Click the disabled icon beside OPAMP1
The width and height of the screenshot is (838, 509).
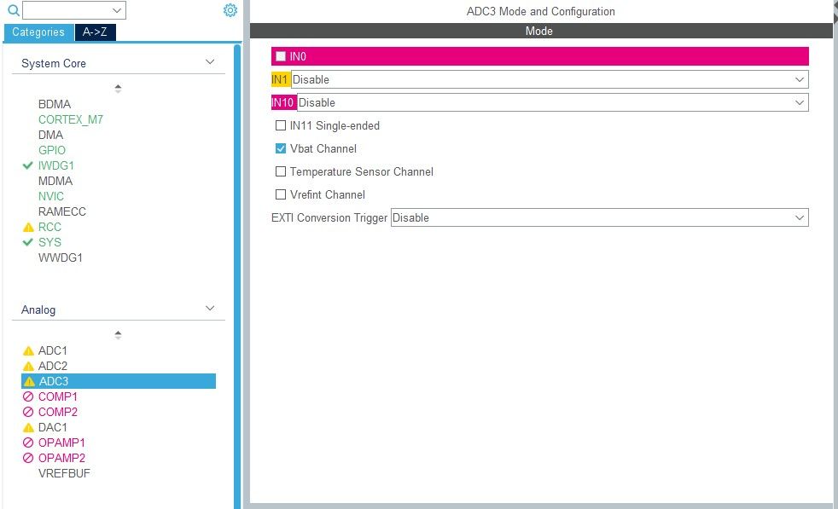[28, 442]
